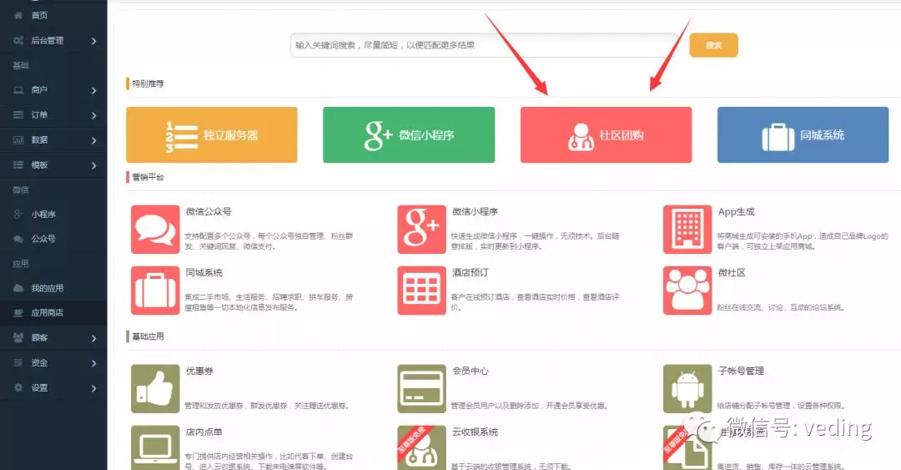Screen dimensions: 901x470
Task: Click the 首页 home icon in sidebar
Action: (18, 16)
